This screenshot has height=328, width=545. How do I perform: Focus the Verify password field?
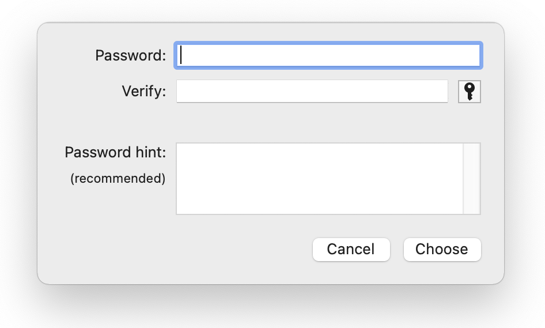coord(312,91)
